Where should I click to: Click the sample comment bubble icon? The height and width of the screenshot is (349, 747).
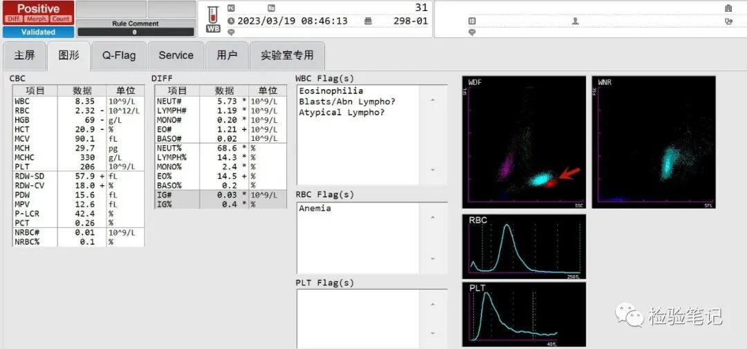[231, 32]
